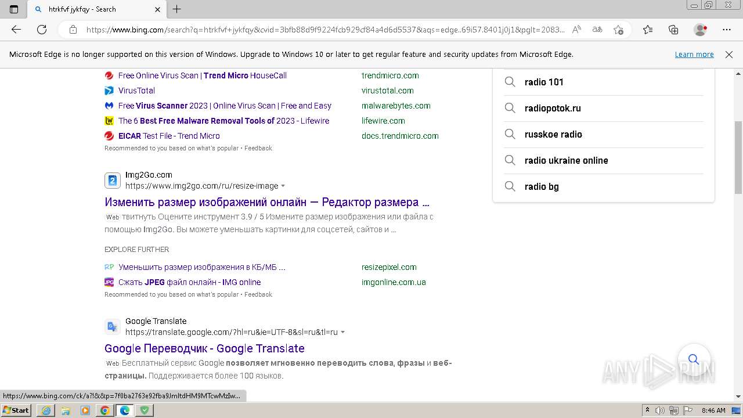Open Сжать JPEG файл онлайн link
Image resolution: width=743 pixels, height=418 pixels.
[190, 282]
